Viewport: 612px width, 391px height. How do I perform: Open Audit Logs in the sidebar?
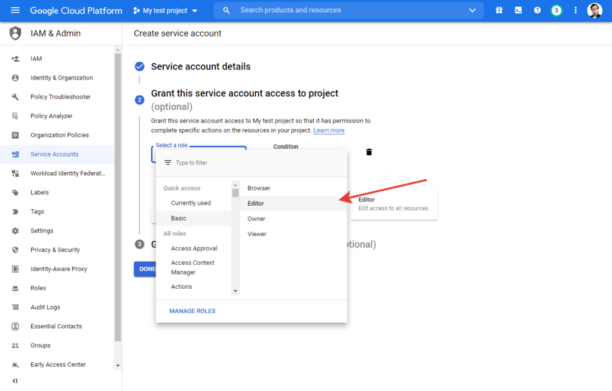click(x=45, y=307)
